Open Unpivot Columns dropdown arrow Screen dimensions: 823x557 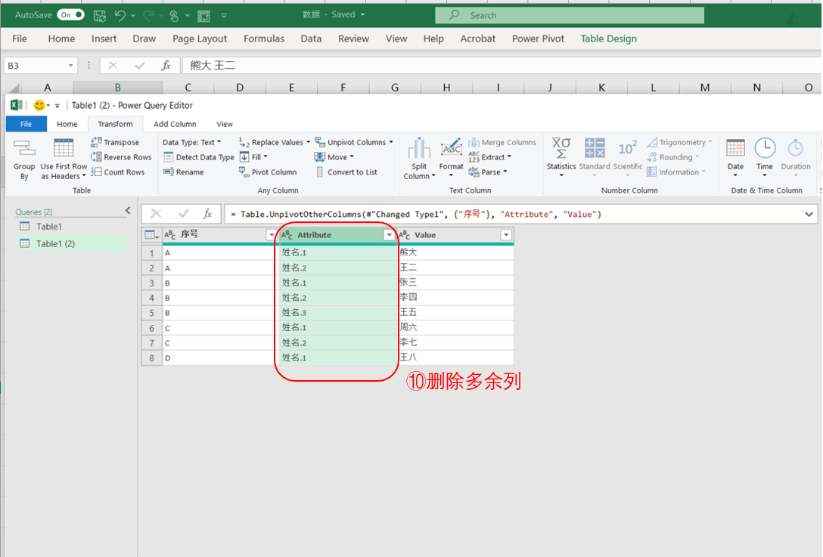click(x=391, y=142)
